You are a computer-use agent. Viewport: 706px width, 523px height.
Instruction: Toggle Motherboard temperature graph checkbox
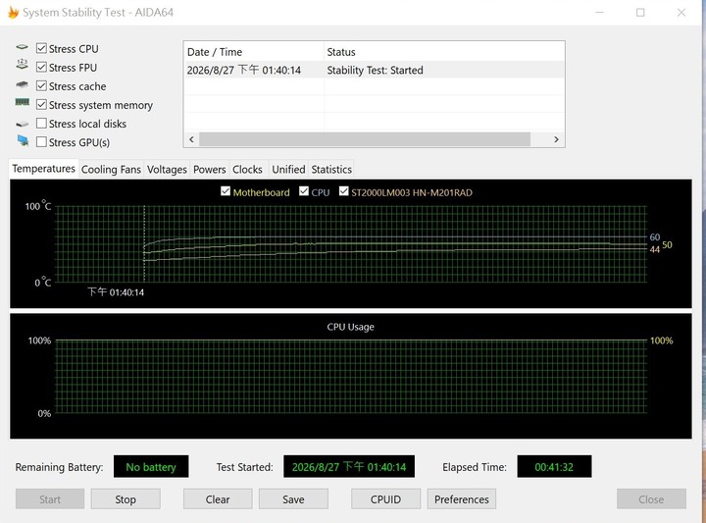[x=226, y=191]
